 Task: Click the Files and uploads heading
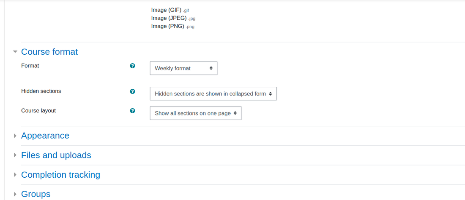(x=56, y=155)
